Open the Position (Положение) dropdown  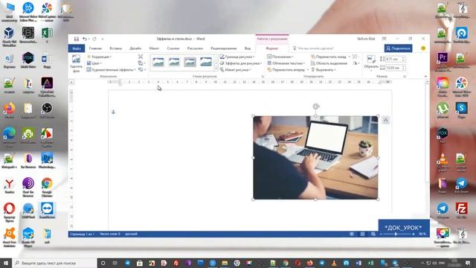[280, 57]
